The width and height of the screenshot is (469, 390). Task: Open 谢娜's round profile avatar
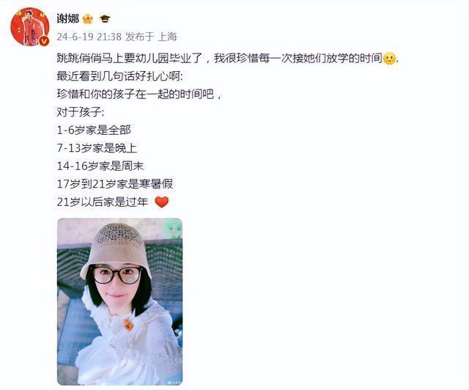pos(29,27)
